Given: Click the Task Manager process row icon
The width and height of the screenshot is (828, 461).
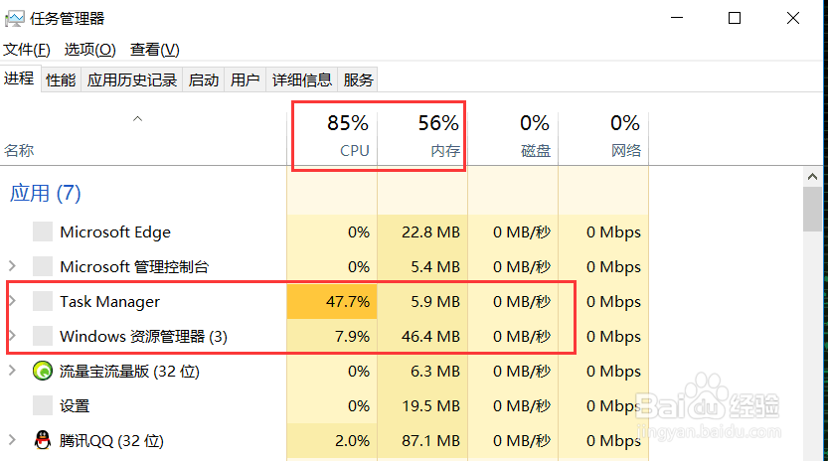Looking at the screenshot, I should point(43,301).
